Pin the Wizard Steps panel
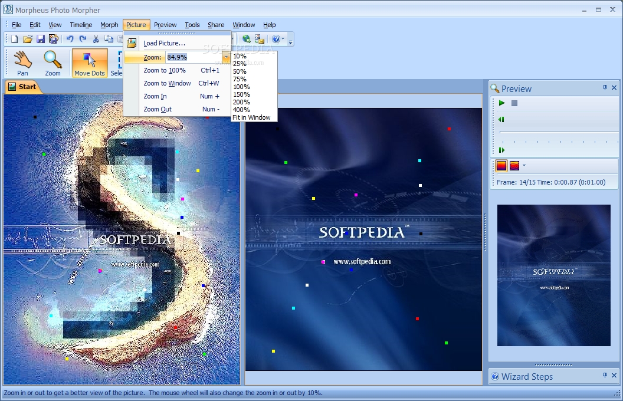Viewport: 623px width, 401px height. click(605, 375)
